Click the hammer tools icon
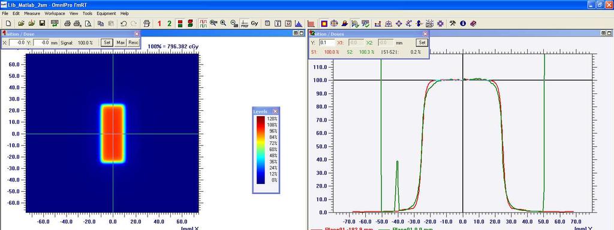 pyautogui.click(x=453, y=23)
